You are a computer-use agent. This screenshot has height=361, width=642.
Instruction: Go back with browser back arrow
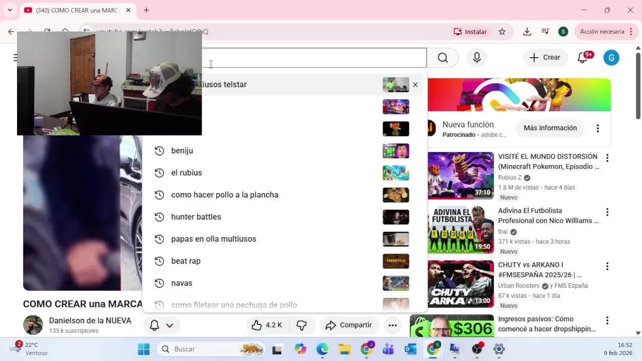[11, 32]
